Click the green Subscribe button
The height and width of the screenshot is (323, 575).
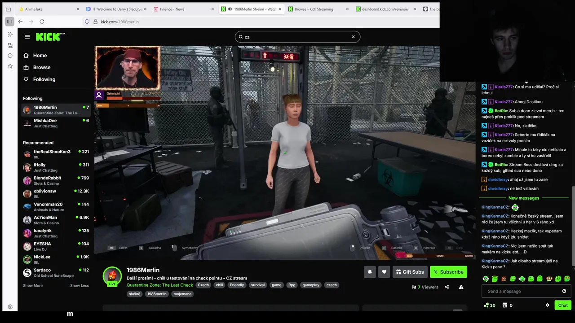(448, 272)
